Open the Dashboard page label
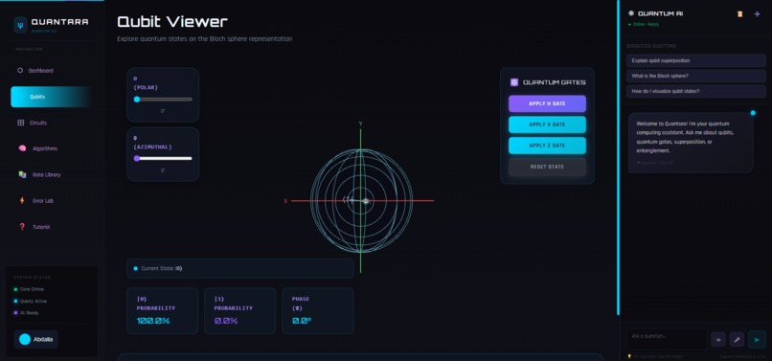 (x=41, y=71)
